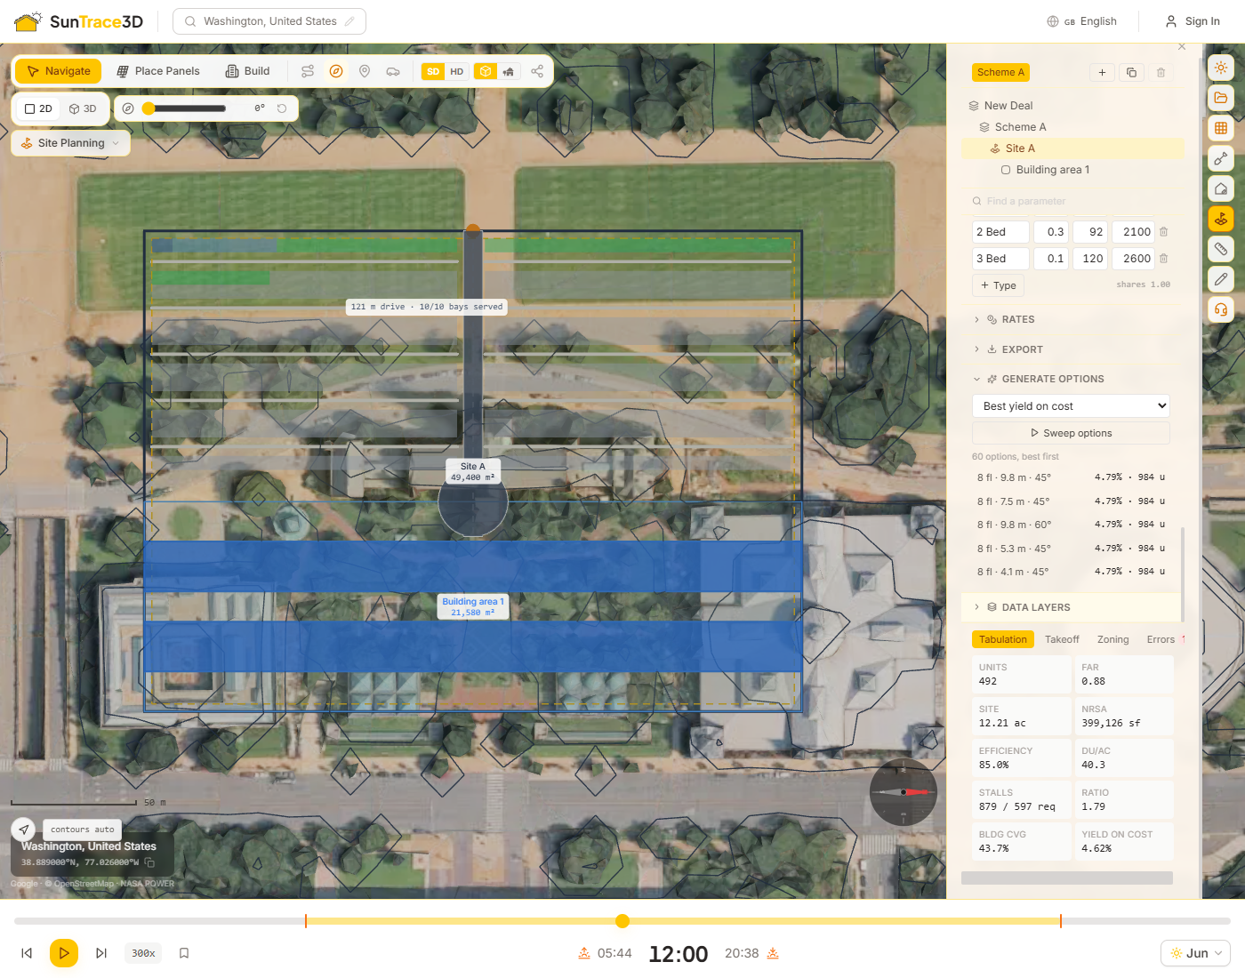Click the share icon in the toolbar
1245x978 pixels.
coord(537,71)
